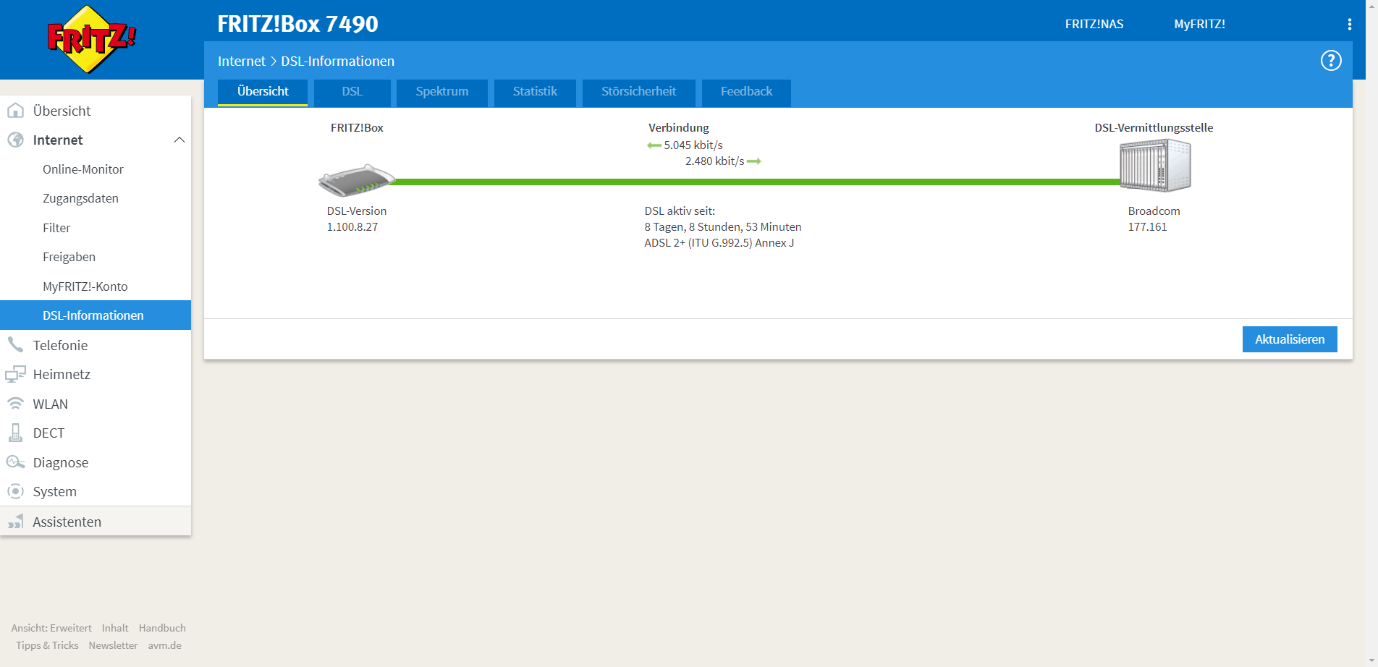The image size is (1378, 667).
Task: Click the 5.045 kbit/s downstream value
Action: pos(693,145)
